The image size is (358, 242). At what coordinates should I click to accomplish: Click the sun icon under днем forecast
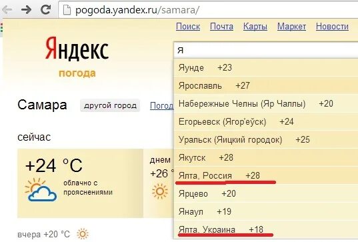(160, 191)
